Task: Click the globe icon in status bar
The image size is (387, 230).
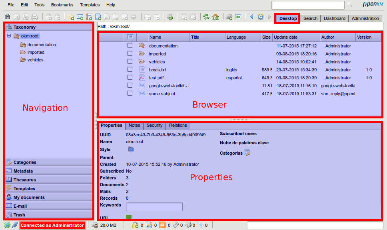Action: pos(7,225)
